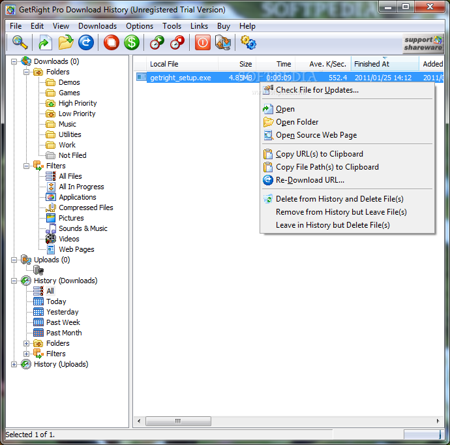The width and height of the screenshot is (450, 445).
Task: Click the Open Folder toolbar icon
Action: [x=66, y=42]
